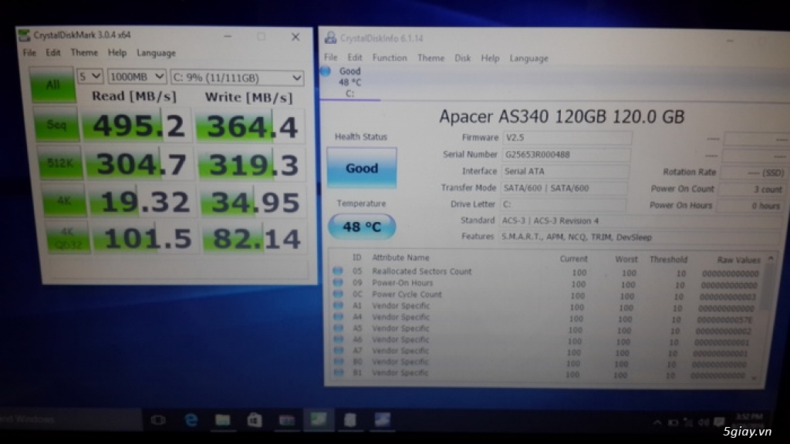Click the Seq write result 364.4

click(x=251, y=126)
